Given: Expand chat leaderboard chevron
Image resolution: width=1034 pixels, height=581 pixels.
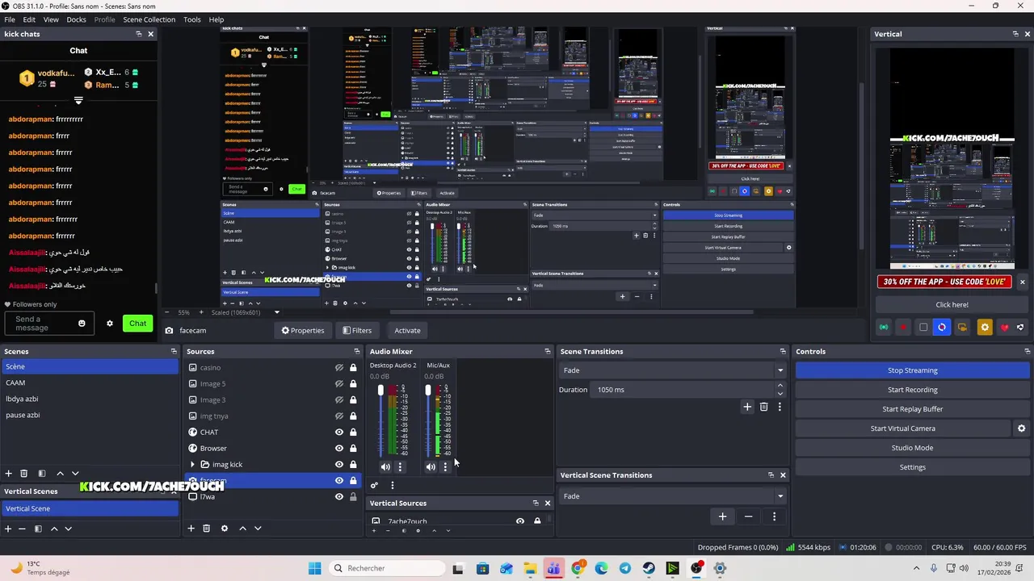Looking at the screenshot, I should coord(78,101).
